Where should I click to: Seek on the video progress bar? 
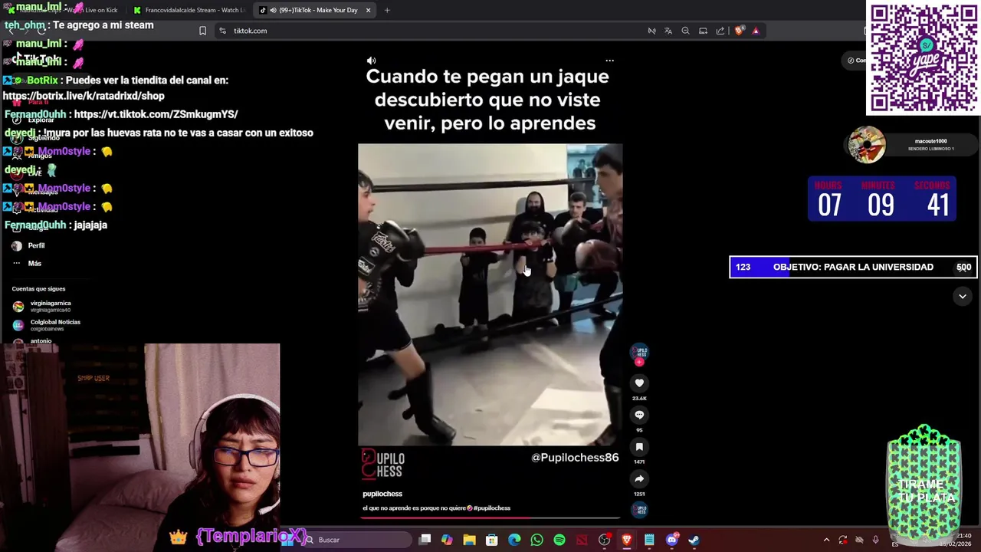[490, 517]
